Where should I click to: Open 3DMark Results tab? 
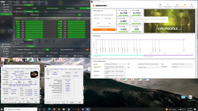(x=185, y=5)
